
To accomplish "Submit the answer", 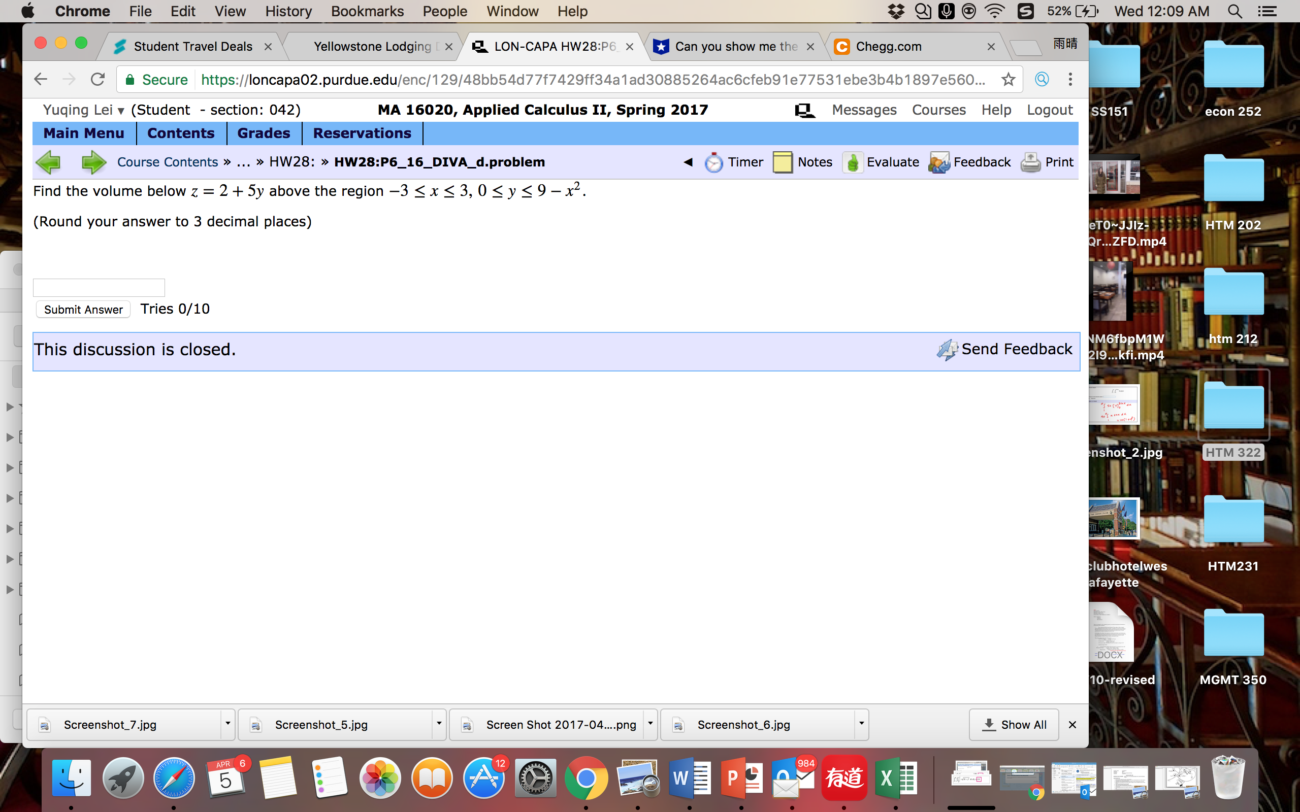I will [x=83, y=310].
